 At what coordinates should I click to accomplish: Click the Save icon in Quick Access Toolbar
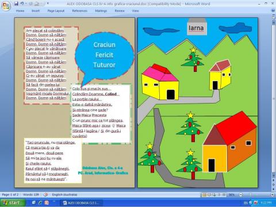pyautogui.click(x=16, y=3)
